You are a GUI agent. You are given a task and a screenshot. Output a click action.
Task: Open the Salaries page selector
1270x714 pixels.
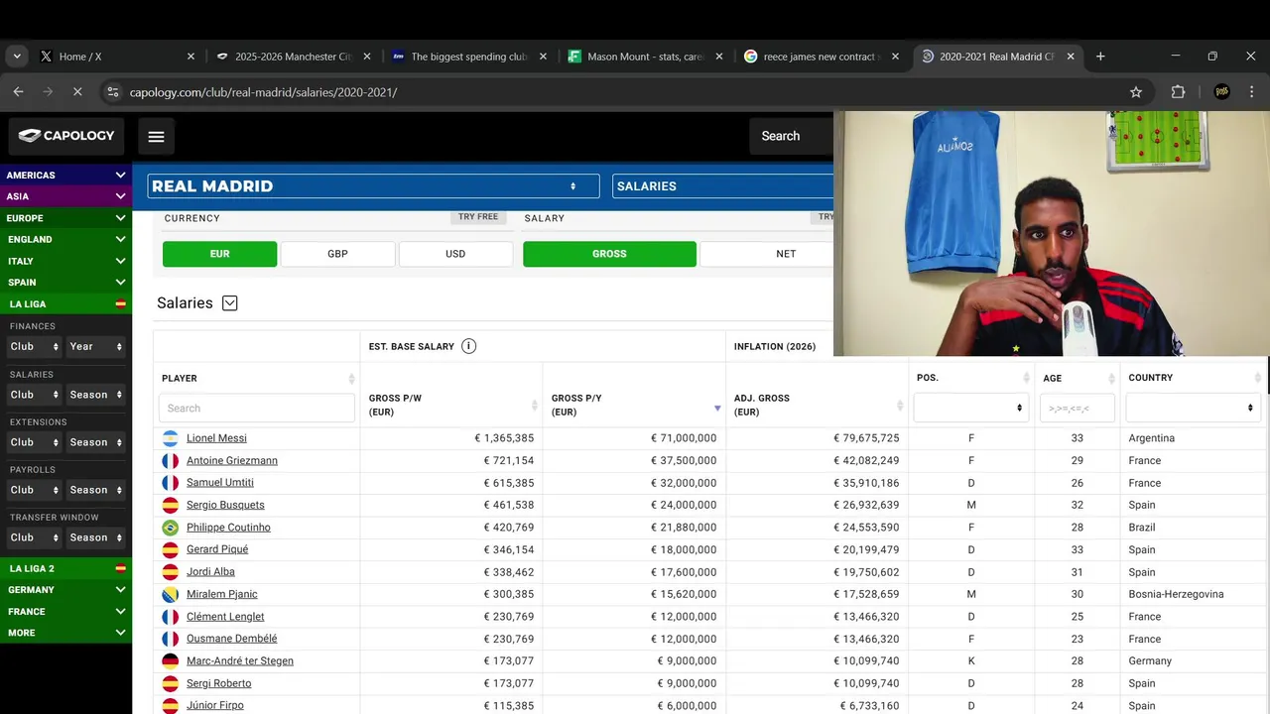tap(722, 186)
